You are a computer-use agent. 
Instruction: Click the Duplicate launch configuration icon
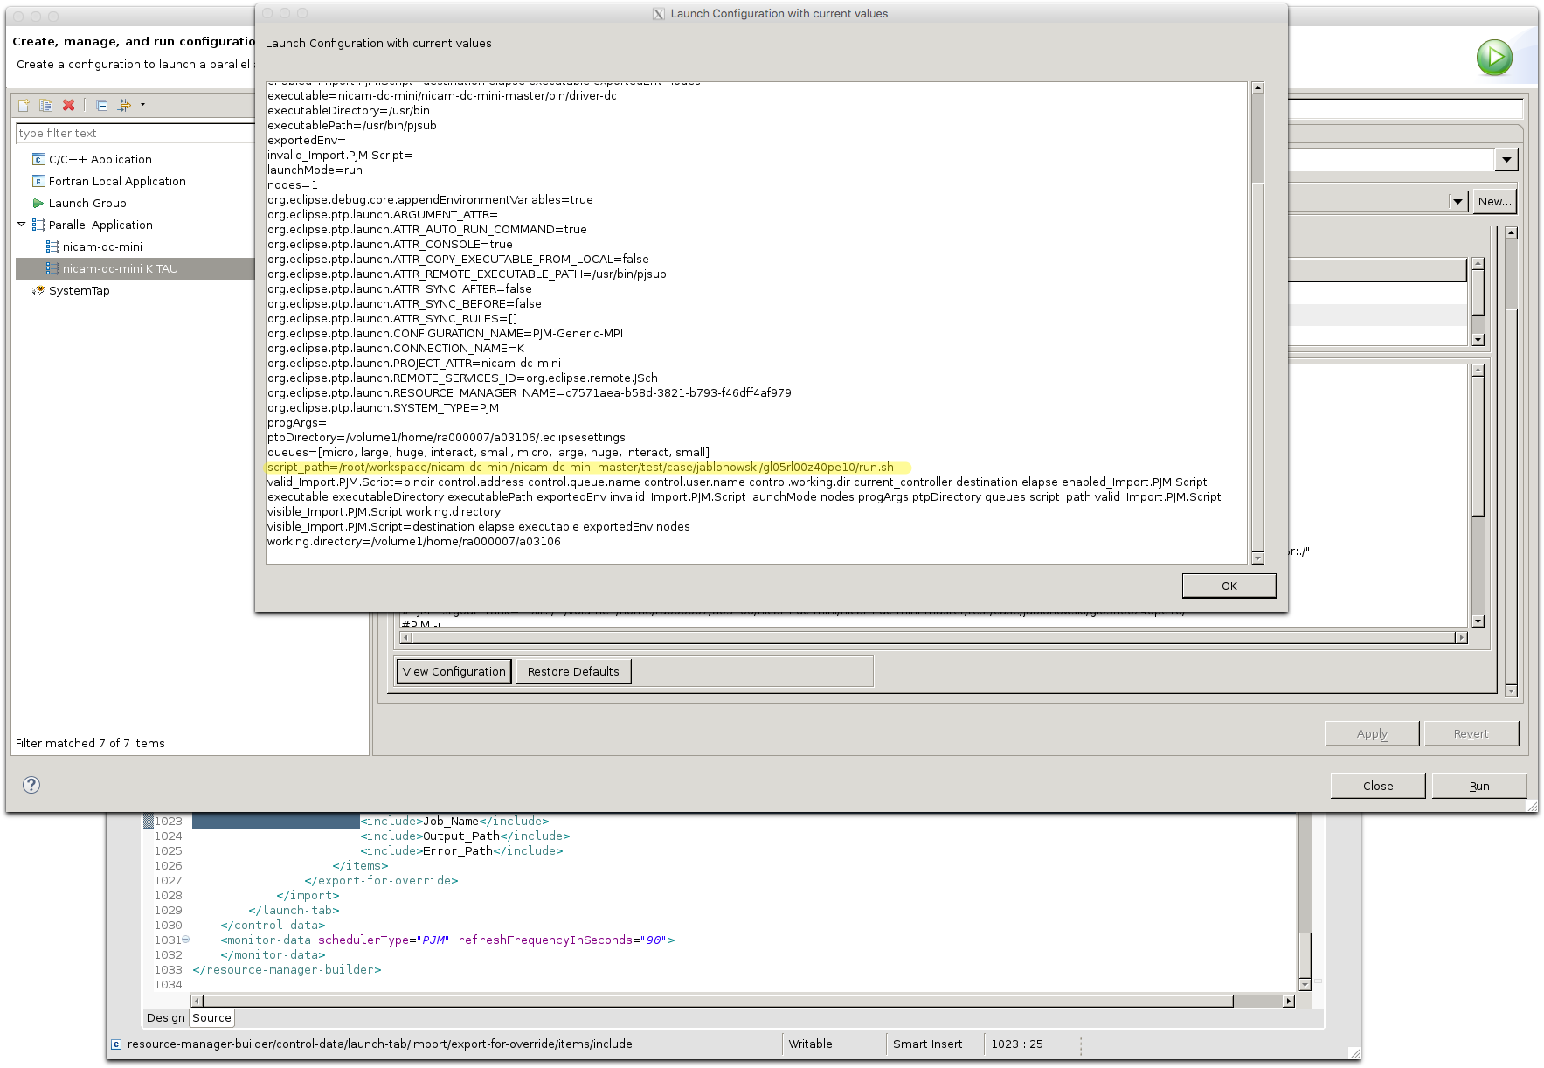45,105
